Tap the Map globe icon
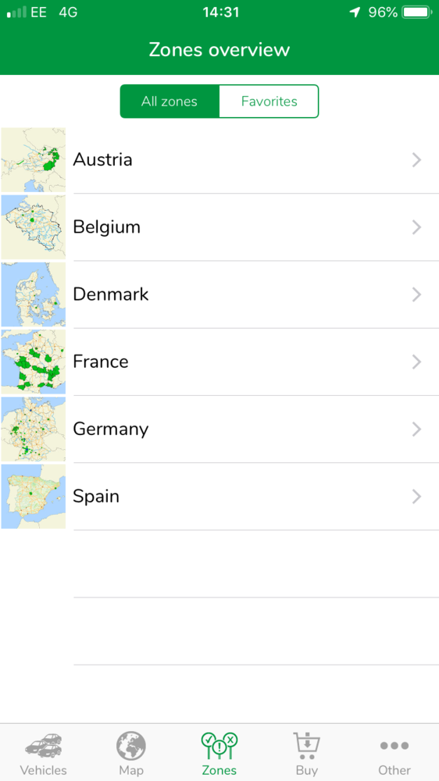 131,746
